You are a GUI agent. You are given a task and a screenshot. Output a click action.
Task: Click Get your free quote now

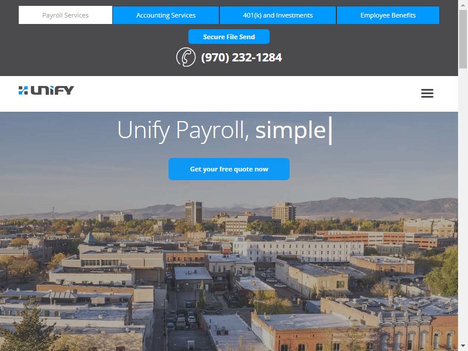click(x=229, y=169)
